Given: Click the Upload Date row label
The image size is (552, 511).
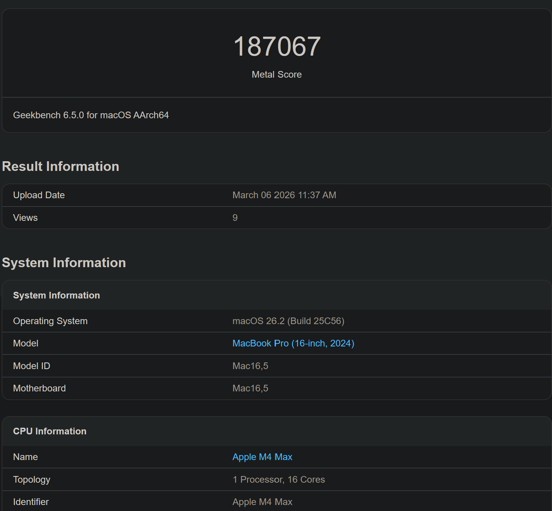Looking at the screenshot, I should pos(39,195).
